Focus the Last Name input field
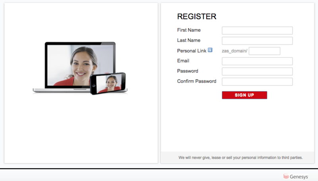Screen dimensions: 318x181 pos(257,41)
